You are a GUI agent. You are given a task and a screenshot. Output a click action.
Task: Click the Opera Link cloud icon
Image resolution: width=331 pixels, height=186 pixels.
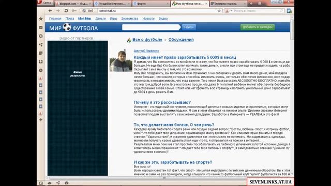click(x=50, y=183)
